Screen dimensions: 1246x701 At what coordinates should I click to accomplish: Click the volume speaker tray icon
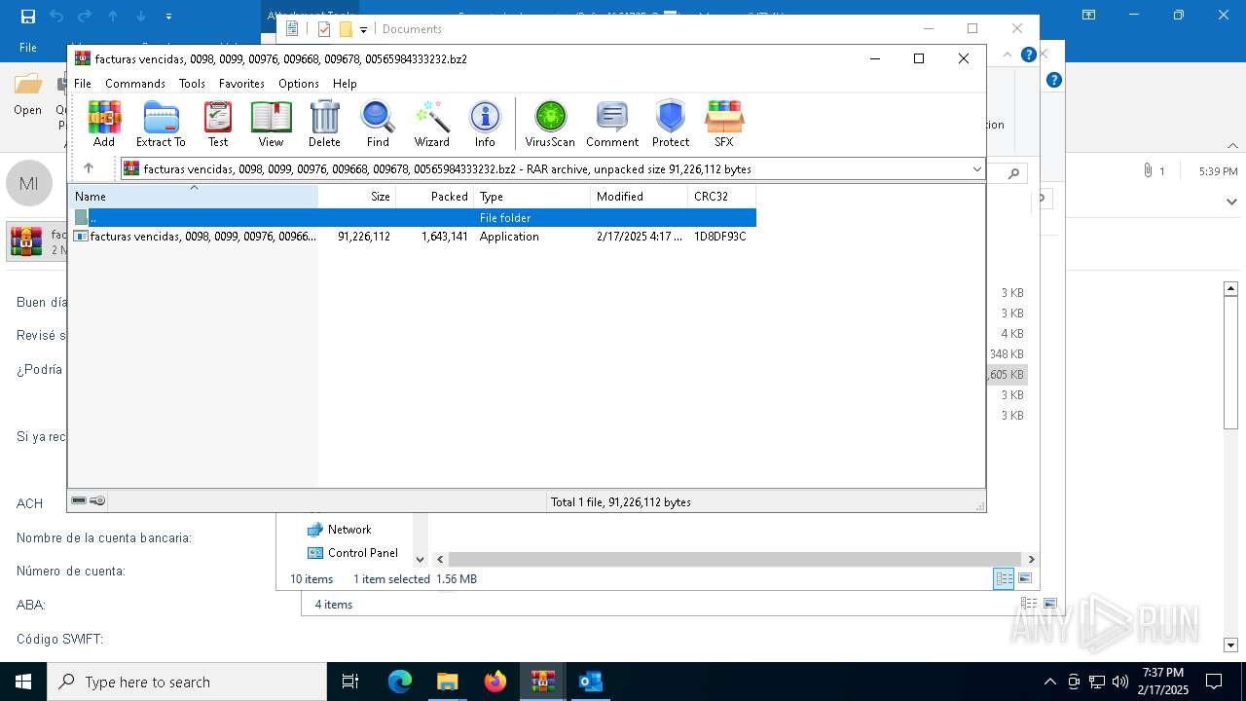[1120, 682]
